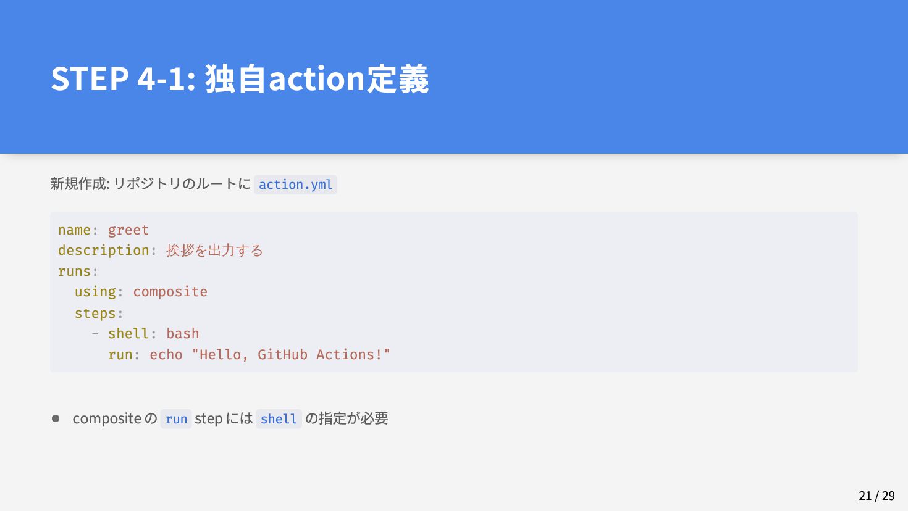This screenshot has height=511, width=908.
Task: Click the slide title 'STEP 4-1: 独自action定義'
Action: pos(240,79)
